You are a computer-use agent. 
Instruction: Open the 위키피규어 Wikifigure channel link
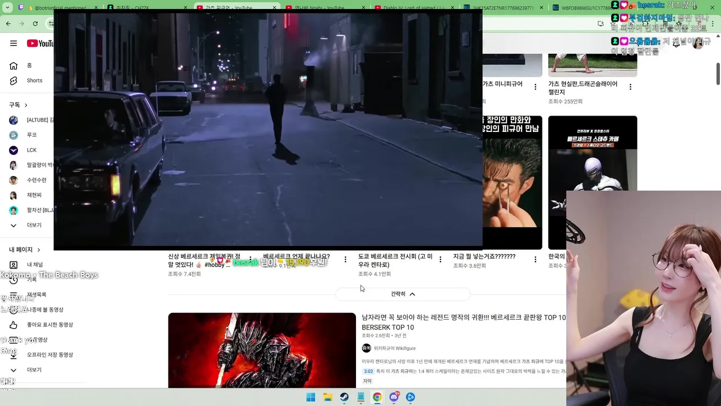tap(394, 348)
